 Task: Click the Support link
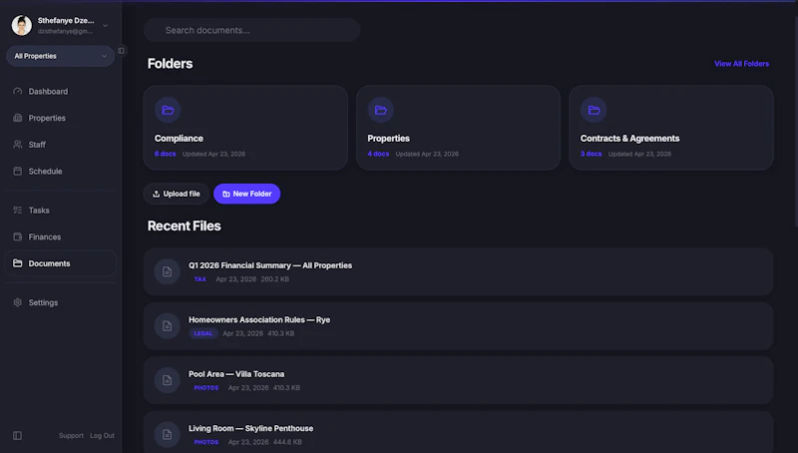(x=71, y=436)
